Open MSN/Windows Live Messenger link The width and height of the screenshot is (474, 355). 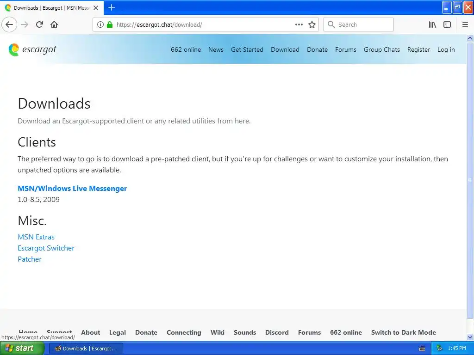[72, 189]
